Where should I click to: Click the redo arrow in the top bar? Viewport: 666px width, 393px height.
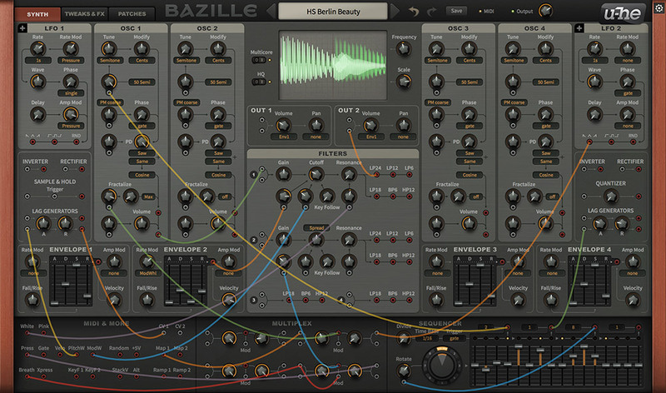tap(434, 12)
